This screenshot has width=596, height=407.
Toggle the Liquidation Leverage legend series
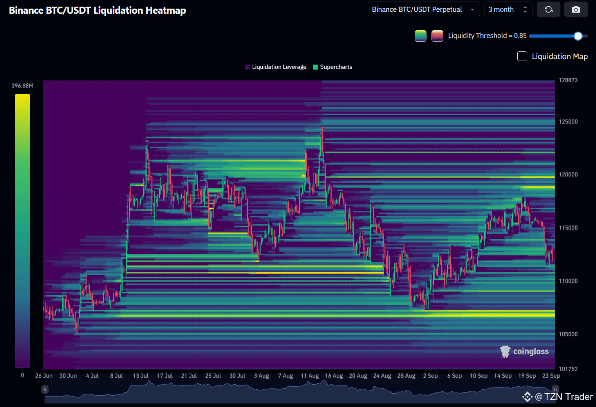point(276,67)
